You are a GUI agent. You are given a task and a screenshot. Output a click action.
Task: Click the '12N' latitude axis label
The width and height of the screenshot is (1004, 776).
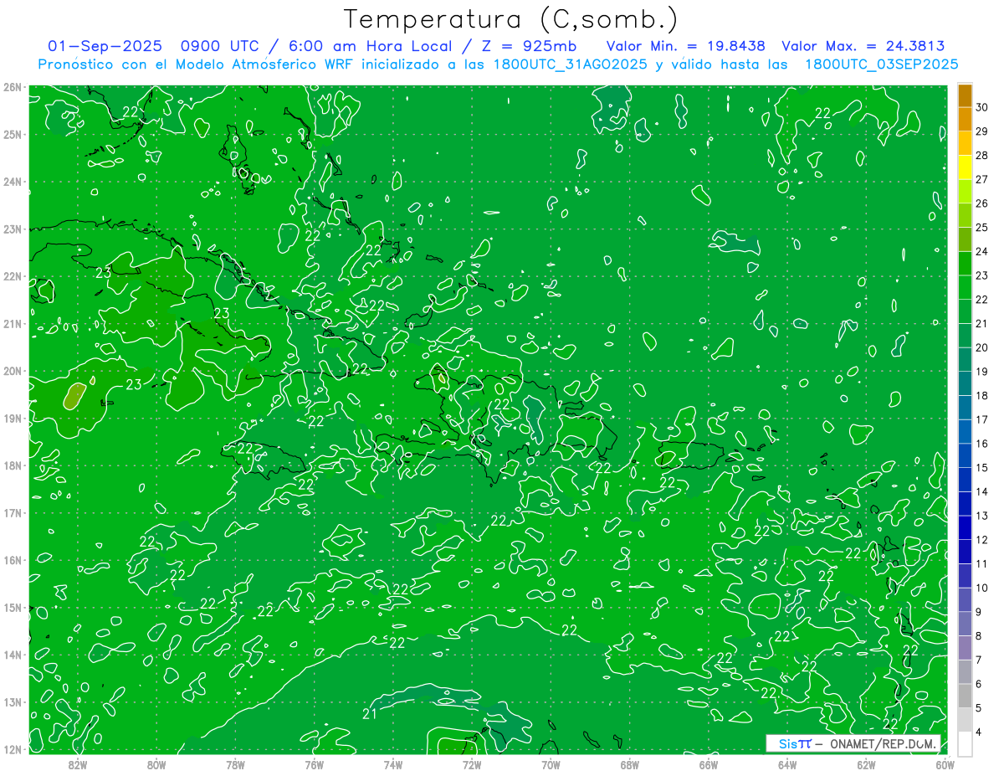pyautogui.click(x=13, y=749)
